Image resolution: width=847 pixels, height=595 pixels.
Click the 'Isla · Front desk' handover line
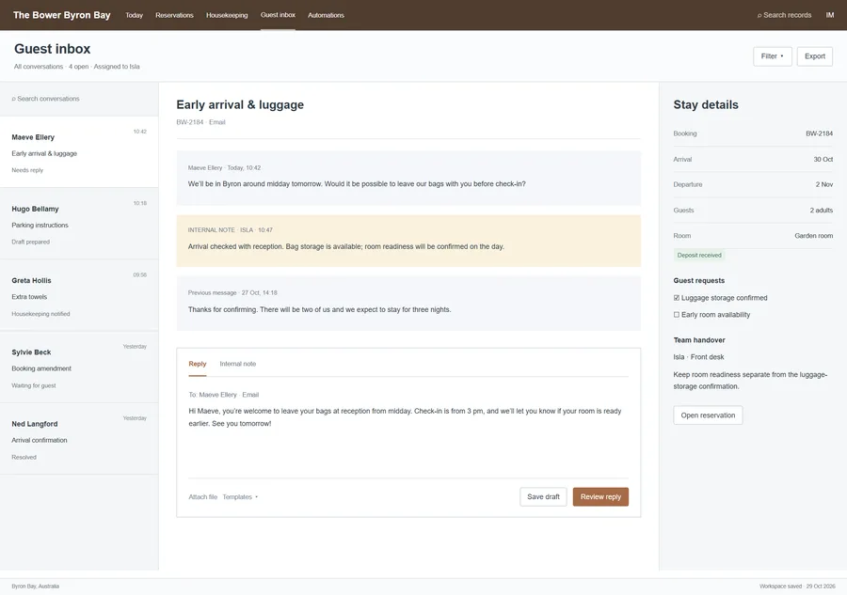tap(698, 357)
